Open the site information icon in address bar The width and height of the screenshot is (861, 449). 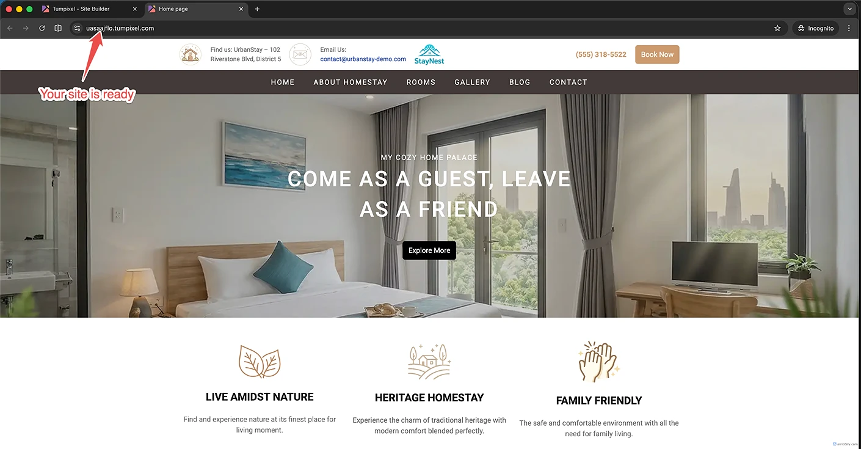click(77, 28)
